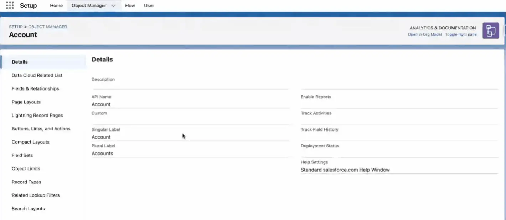Viewport: 506px width, 220px height.
Task: Open the Object Manager tab
Action: [x=89, y=5]
